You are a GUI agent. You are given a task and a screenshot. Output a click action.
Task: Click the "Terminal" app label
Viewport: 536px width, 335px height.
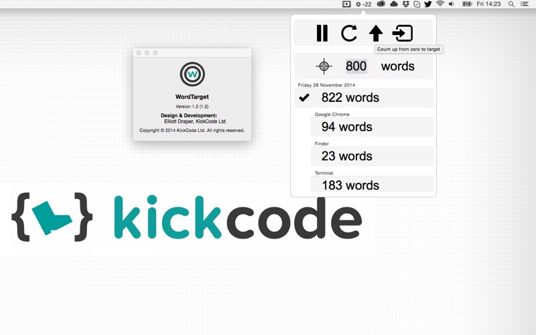[x=324, y=173]
